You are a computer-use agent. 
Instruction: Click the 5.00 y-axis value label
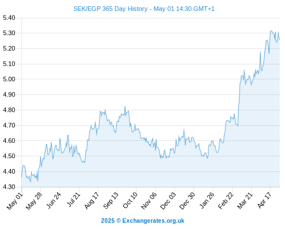point(9,79)
